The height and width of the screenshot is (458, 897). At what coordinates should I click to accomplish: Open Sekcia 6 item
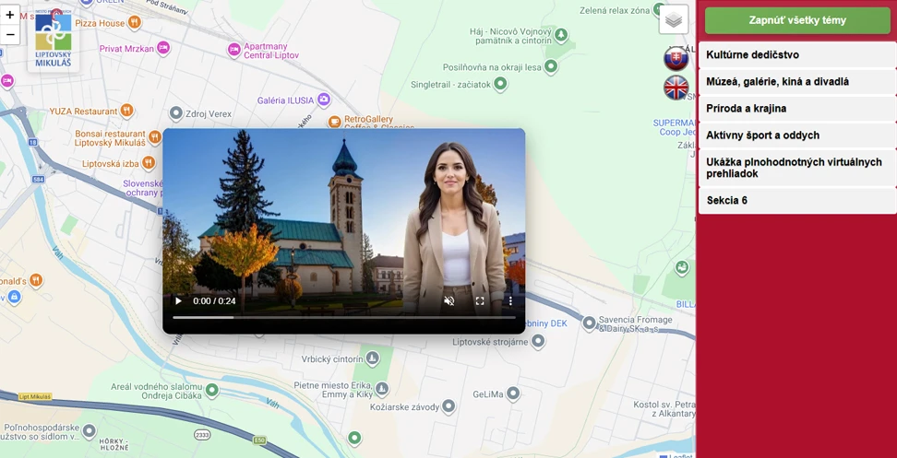(797, 201)
